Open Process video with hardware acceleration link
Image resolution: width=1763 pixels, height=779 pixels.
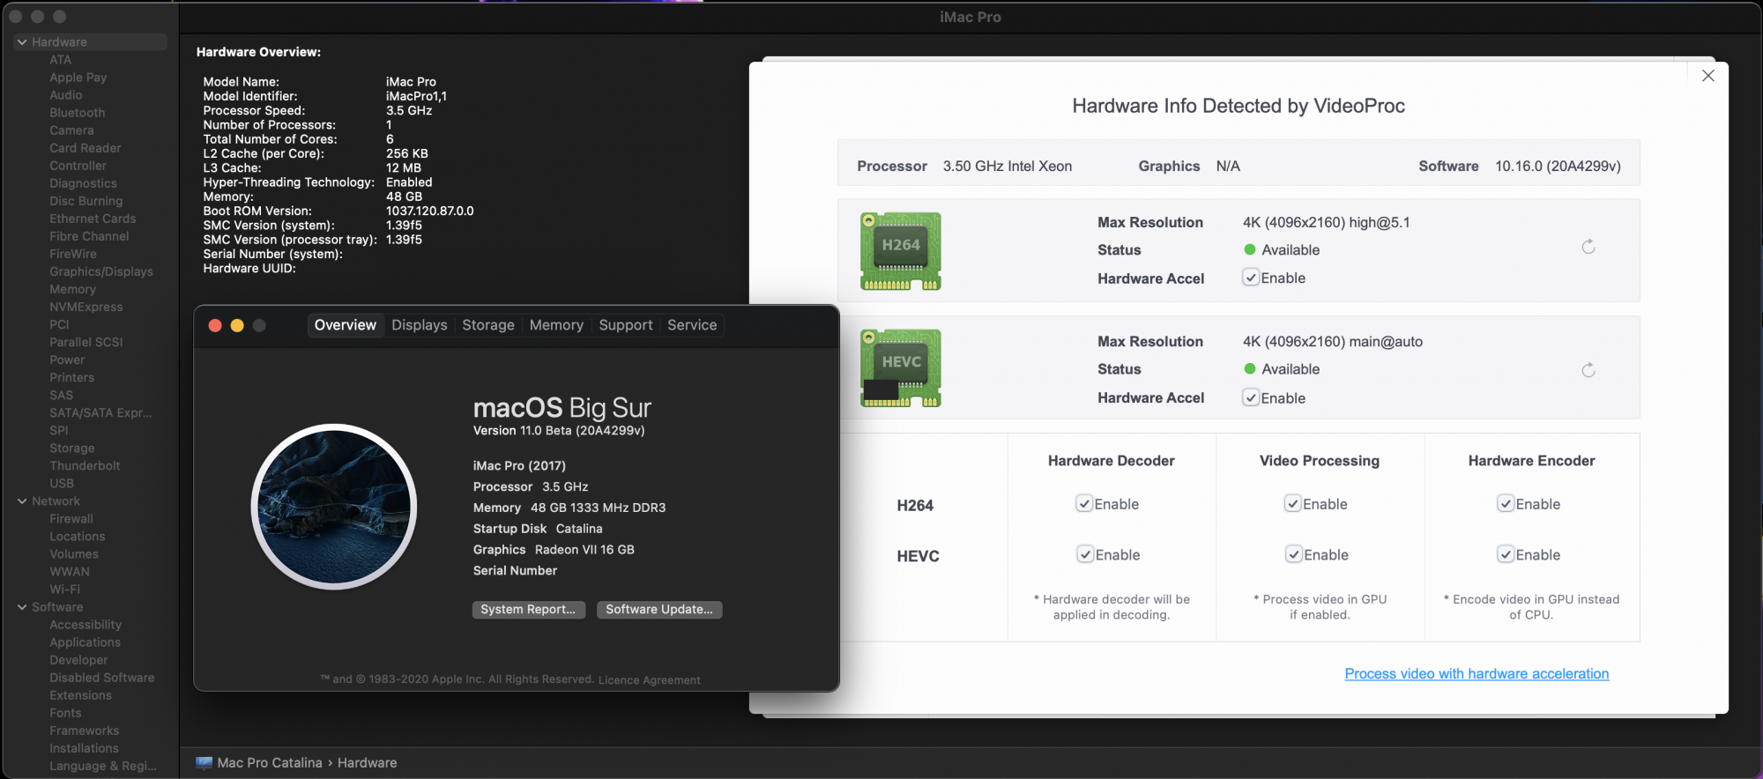[x=1477, y=674]
